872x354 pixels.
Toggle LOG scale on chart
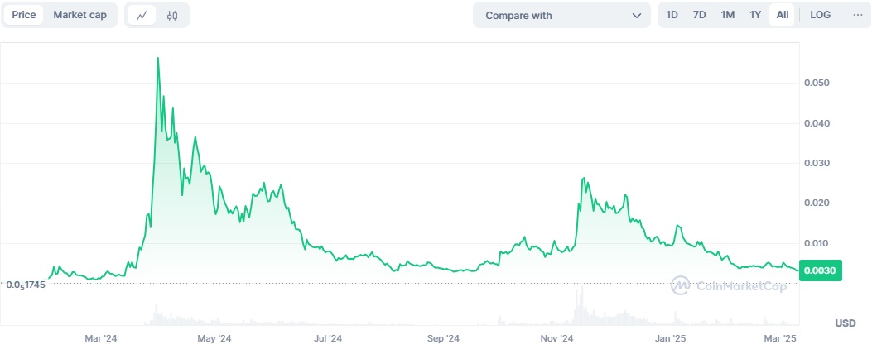(x=821, y=15)
